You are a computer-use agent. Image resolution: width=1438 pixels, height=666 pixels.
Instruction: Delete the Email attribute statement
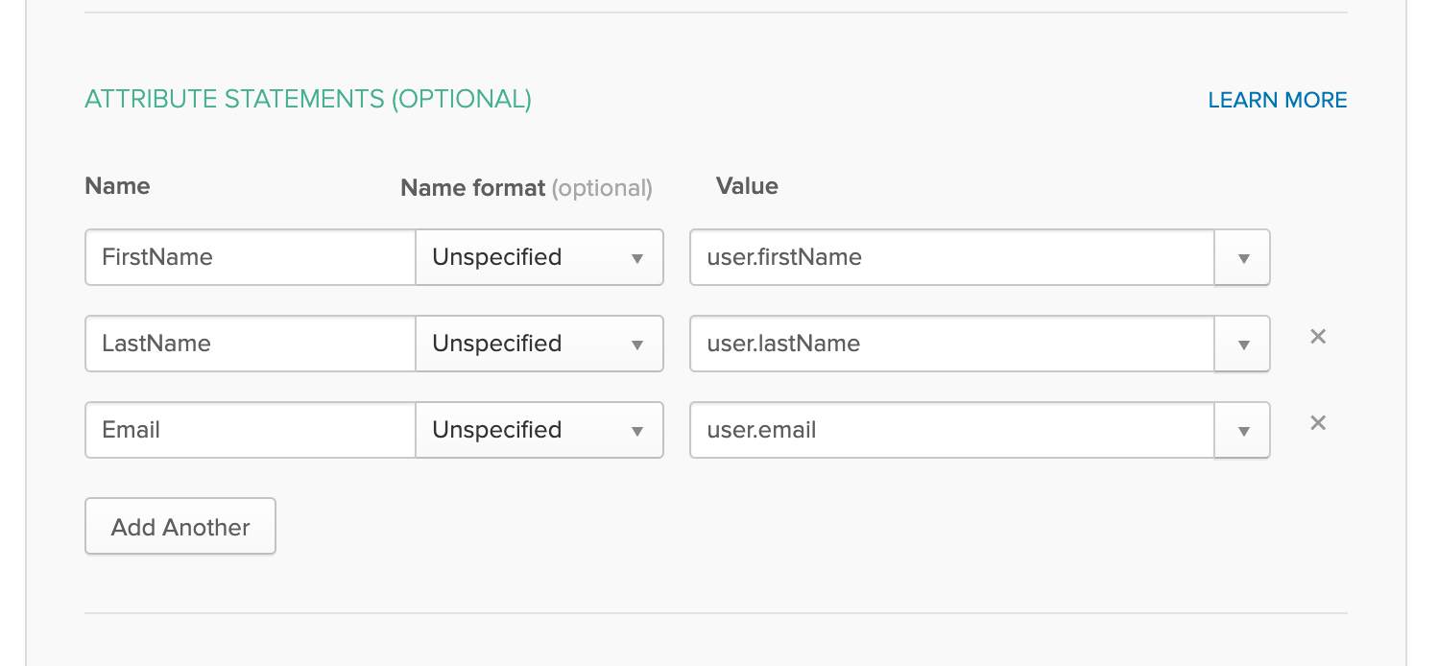[1318, 423]
